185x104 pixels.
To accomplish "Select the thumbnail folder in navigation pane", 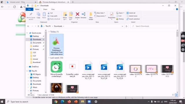I will [36, 62].
